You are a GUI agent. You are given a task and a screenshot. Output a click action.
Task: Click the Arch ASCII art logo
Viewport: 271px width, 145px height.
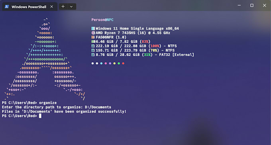tap(45, 59)
